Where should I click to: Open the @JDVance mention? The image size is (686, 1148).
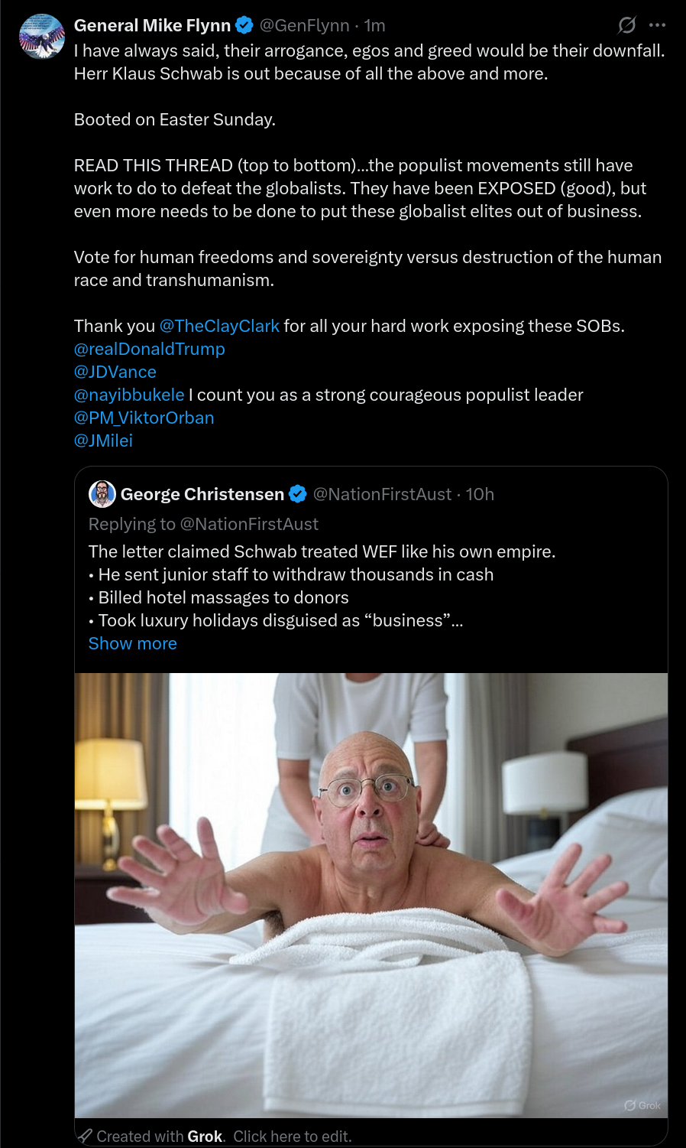click(x=115, y=372)
